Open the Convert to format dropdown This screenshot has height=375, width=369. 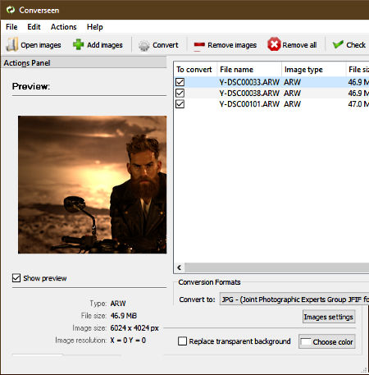click(294, 300)
